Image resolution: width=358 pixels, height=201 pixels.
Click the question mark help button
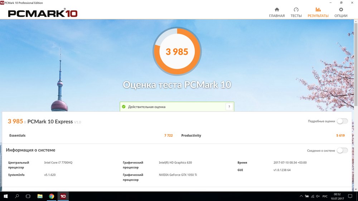coord(229,107)
